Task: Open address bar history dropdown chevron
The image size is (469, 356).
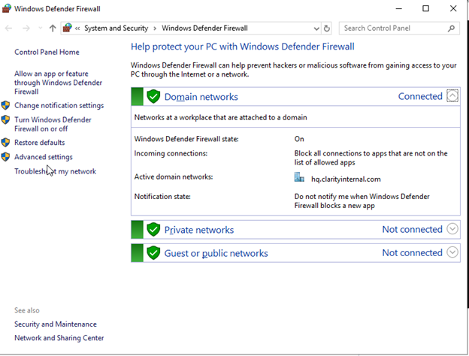Action: coord(316,29)
